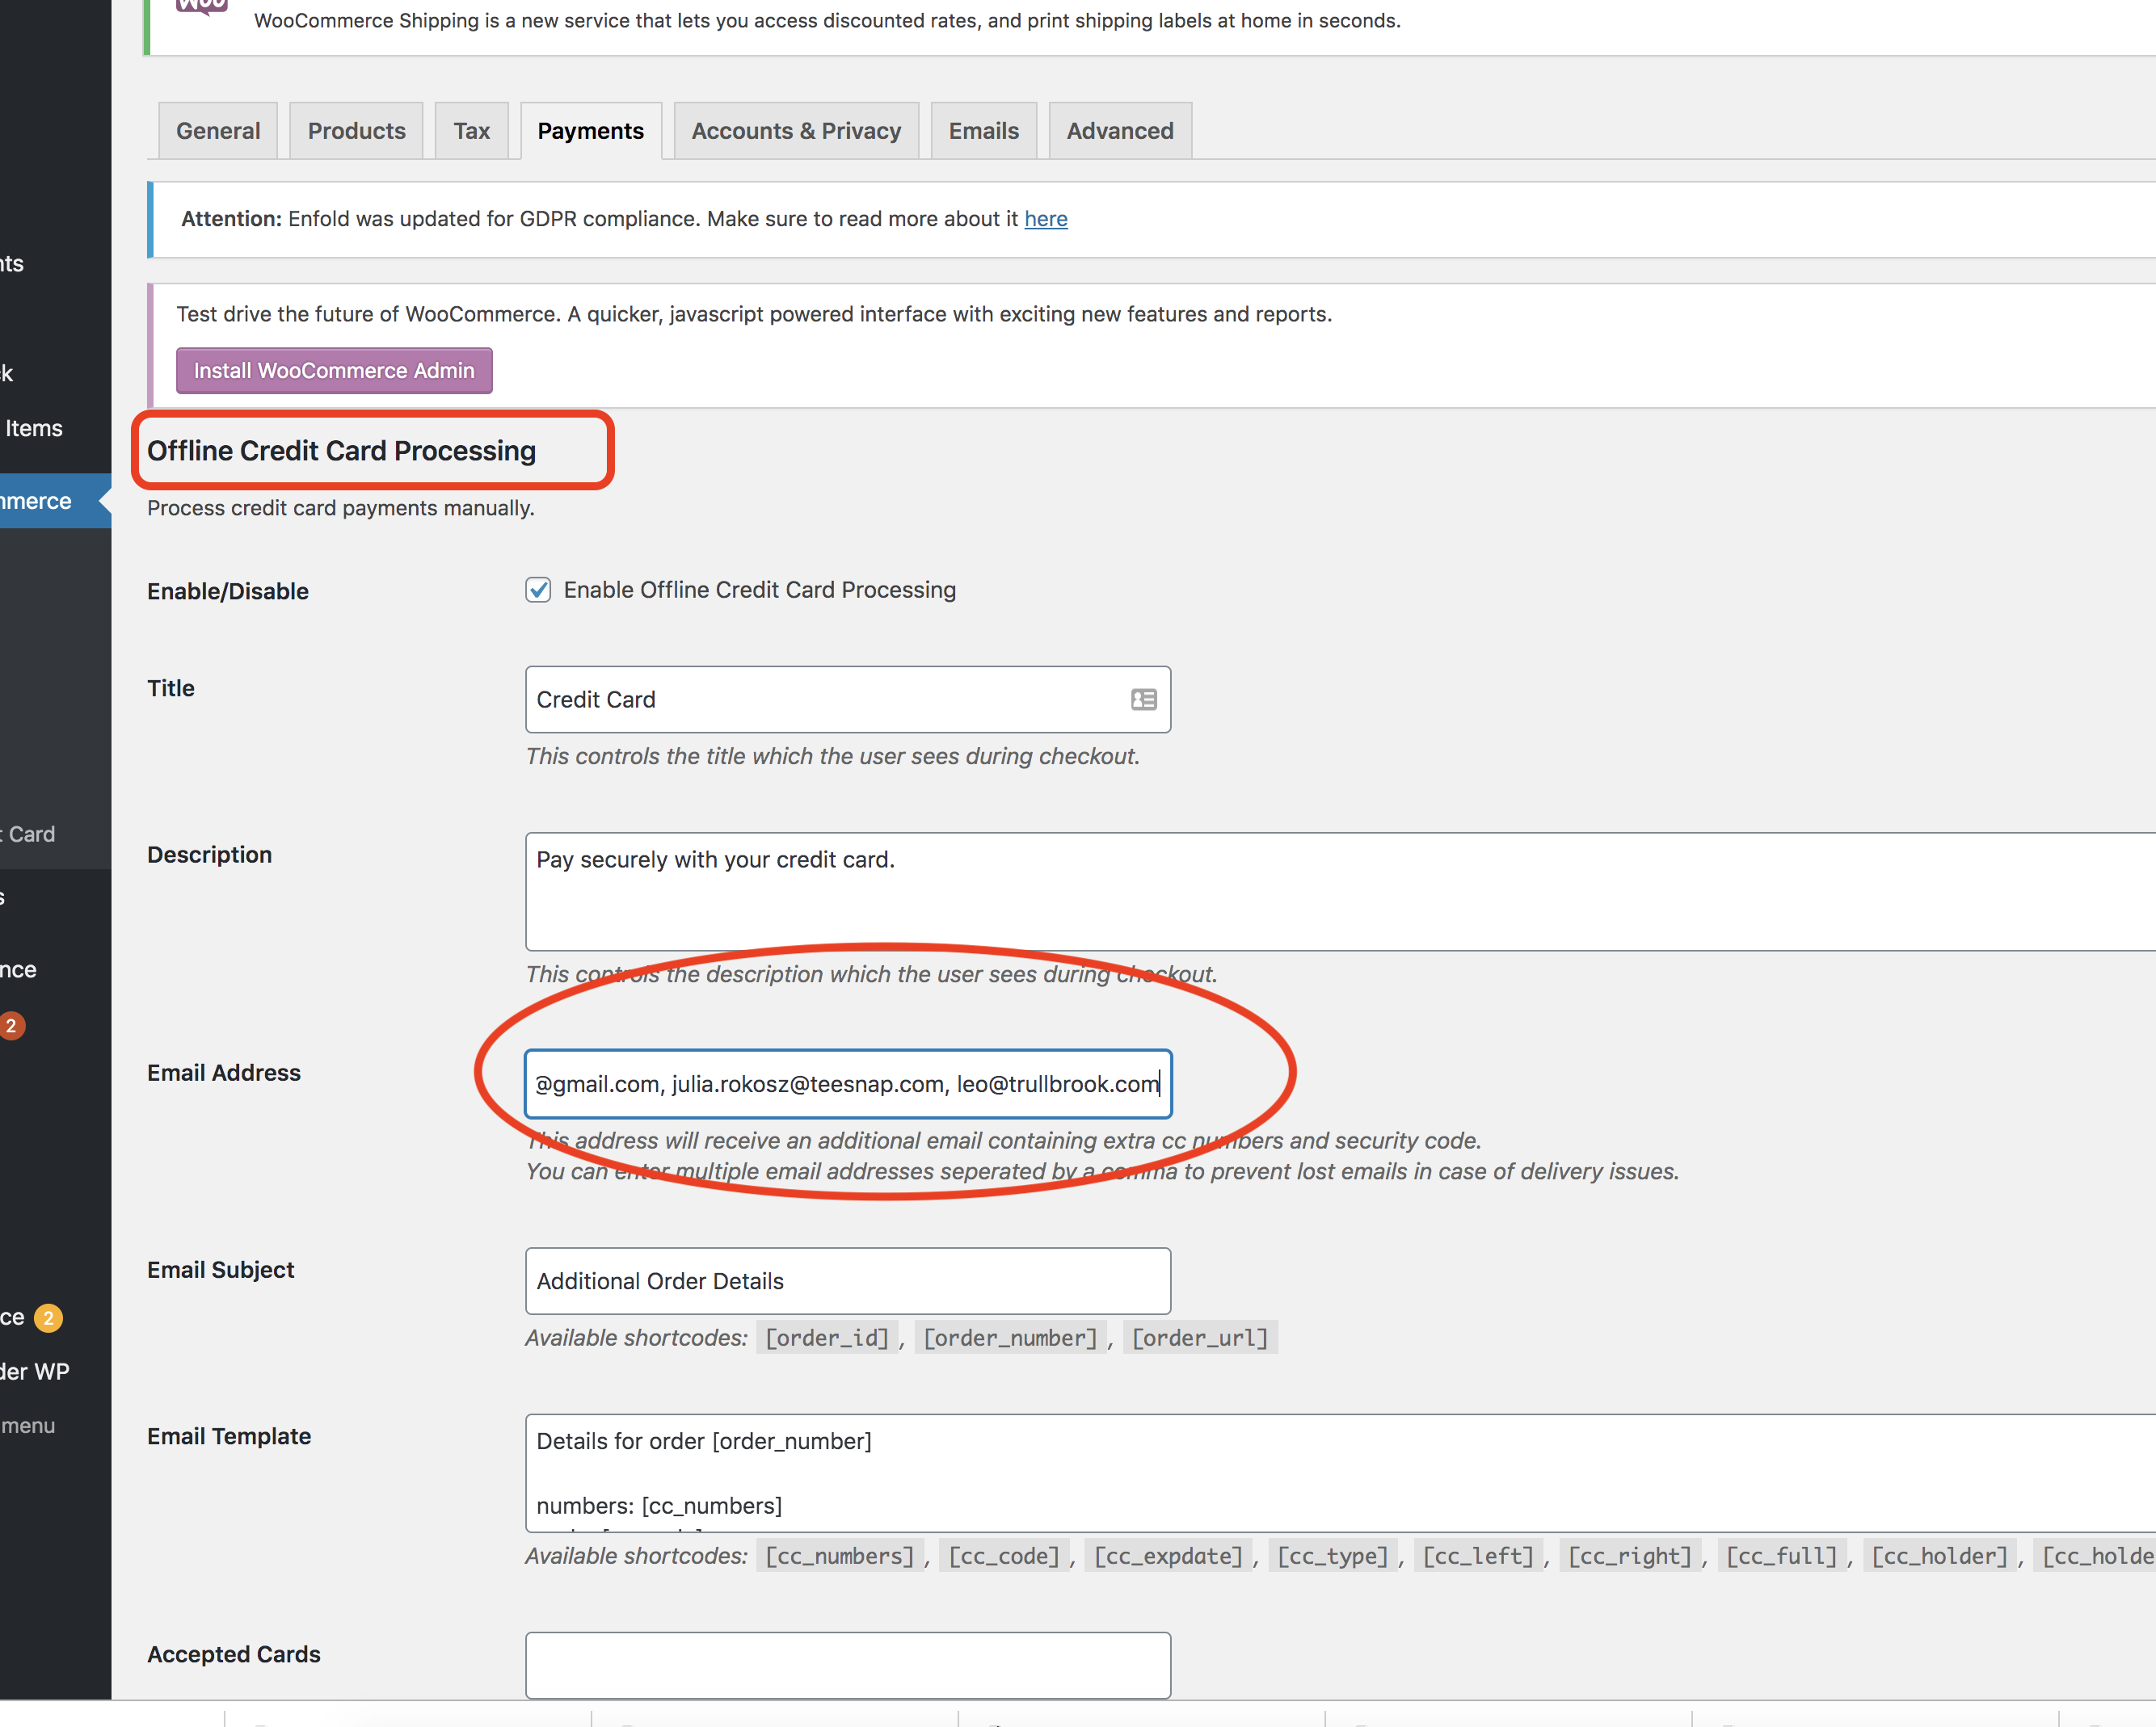The height and width of the screenshot is (1727, 2156).
Task: Toggle Enable Offline Credit Card Processing checkbox
Action: coord(538,590)
